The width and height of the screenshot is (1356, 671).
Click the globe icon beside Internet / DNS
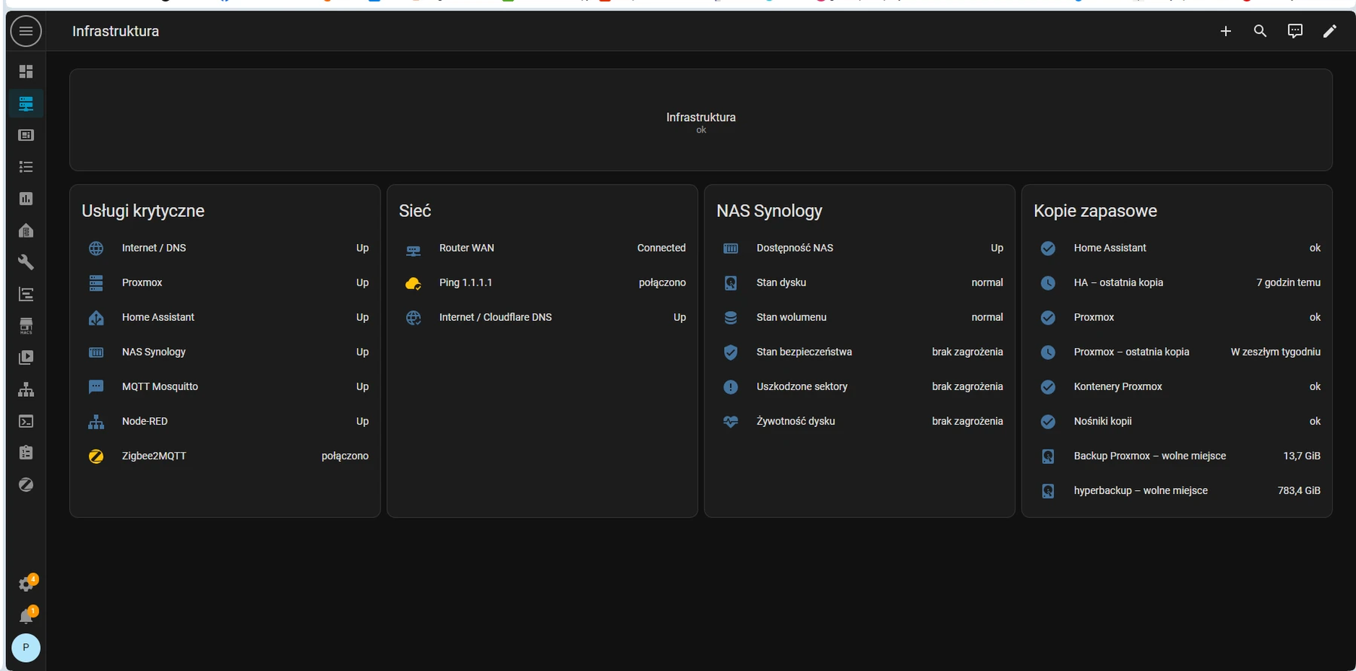tap(96, 249)
